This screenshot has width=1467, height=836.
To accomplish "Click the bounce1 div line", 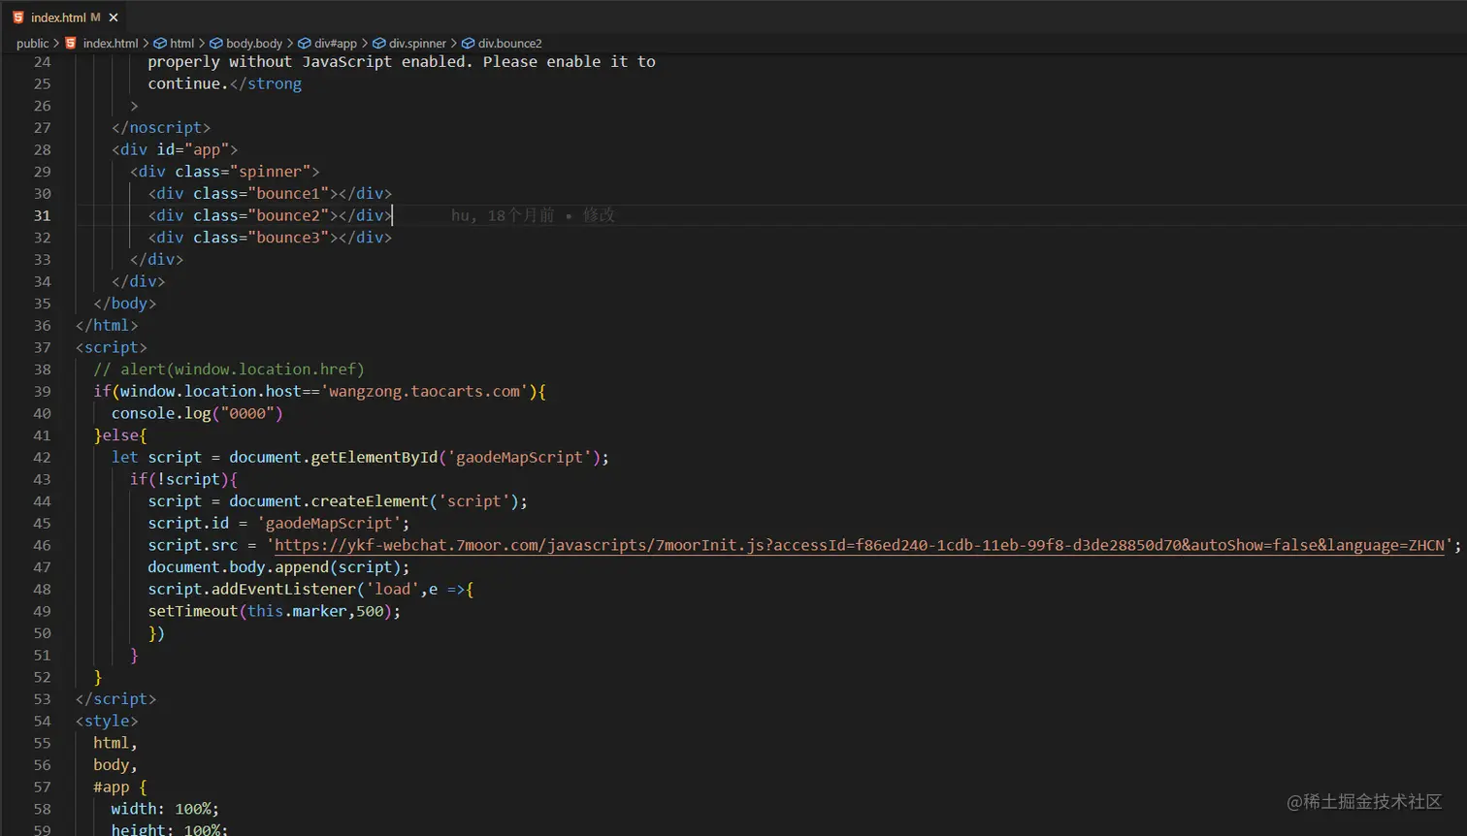I will [x=270, y=193].
